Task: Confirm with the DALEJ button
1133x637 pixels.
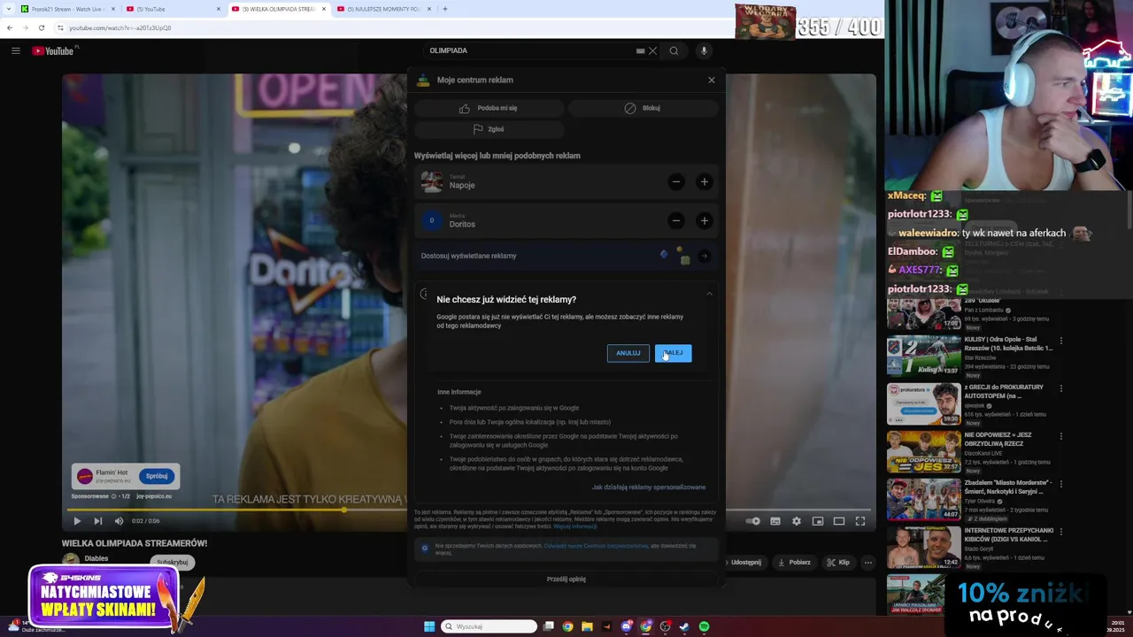Action: [674, 353]
